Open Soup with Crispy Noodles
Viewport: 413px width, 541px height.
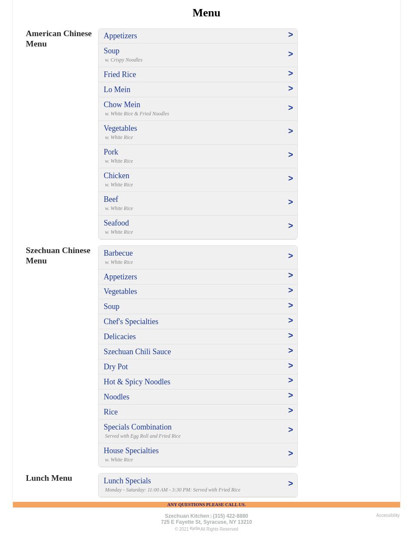point(111,51)
